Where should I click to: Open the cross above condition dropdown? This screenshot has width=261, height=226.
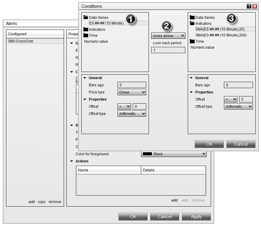coord(168,36)
